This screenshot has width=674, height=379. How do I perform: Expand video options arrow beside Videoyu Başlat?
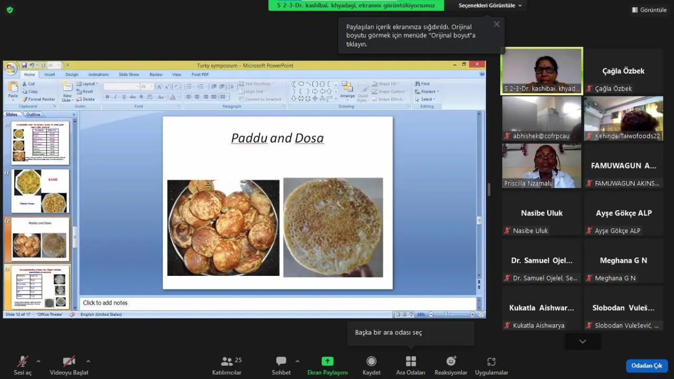point(88,361)
